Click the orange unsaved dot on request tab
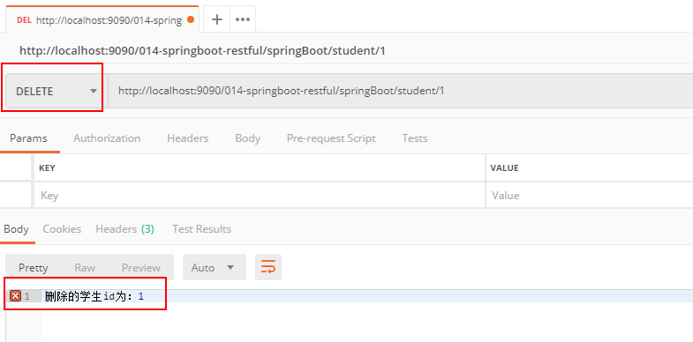 tap(191, 19)
